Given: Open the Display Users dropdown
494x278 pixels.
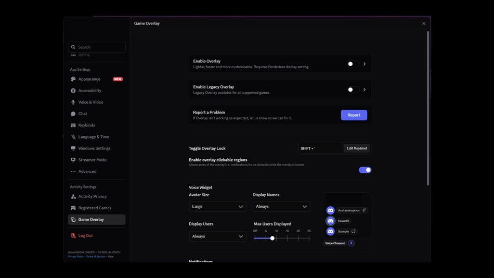Looking at the screenshot, I should click(x=218, y=236).
